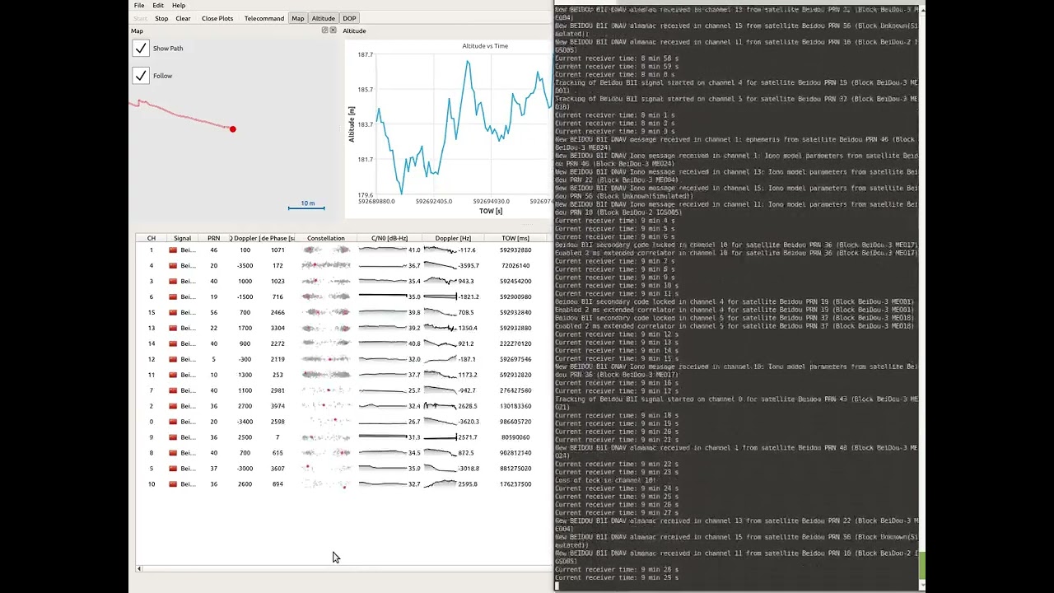
Task: Click the China flag icon in channel 6 row
Action: click(173, 296)
